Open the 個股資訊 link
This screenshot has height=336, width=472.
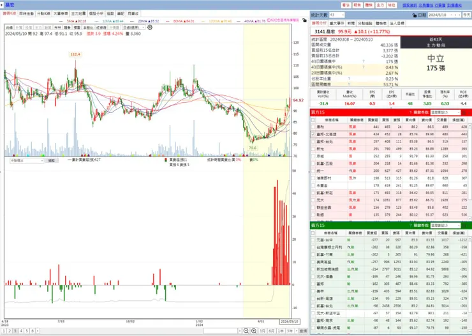[409, 5]
